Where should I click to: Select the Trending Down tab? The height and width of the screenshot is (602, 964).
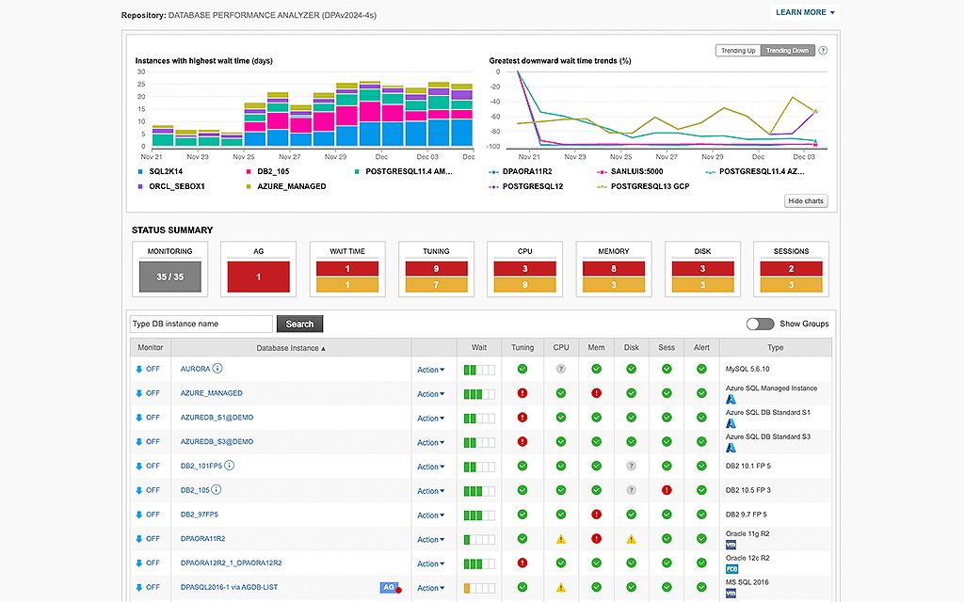(x=787, y=51)
